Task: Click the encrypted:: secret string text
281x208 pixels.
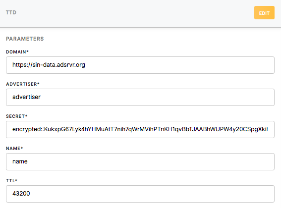Action: [x=140, y=129]
